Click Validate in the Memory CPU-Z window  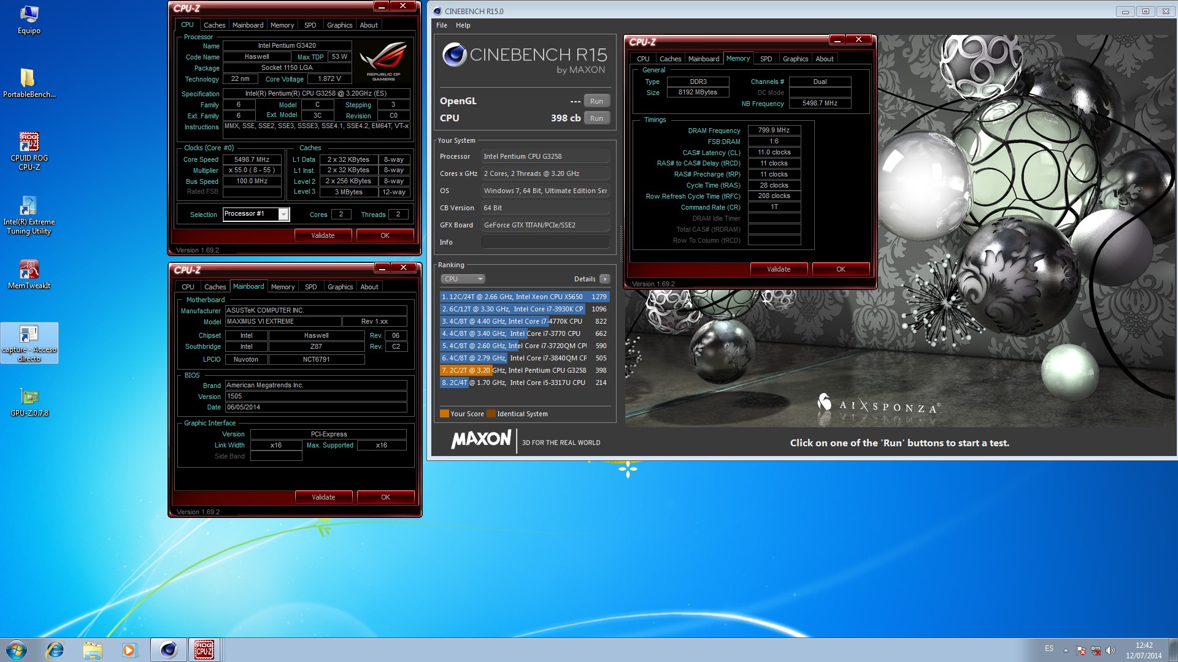pyautogui.click(x=779, y=269)
